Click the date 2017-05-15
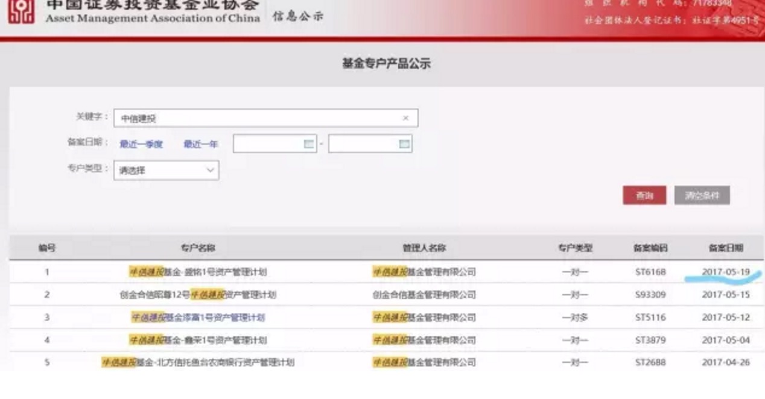765x399 pixels. pyautogui.click(x=726, y=295)
